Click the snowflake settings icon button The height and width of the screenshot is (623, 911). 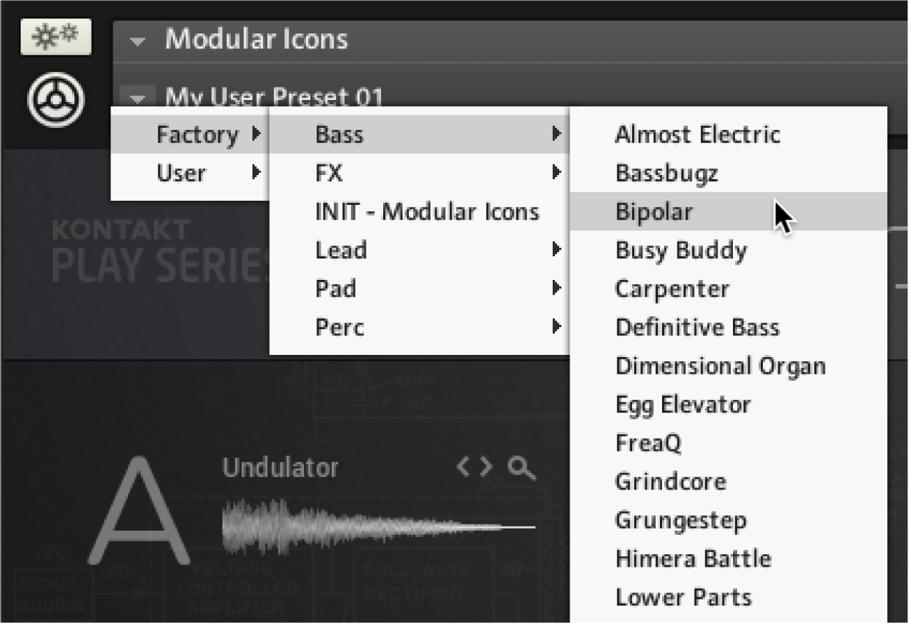point(56,35)
